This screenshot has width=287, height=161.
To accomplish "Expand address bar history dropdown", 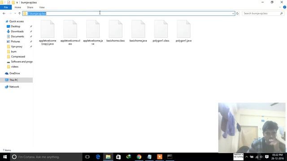I will click(233, 13).
